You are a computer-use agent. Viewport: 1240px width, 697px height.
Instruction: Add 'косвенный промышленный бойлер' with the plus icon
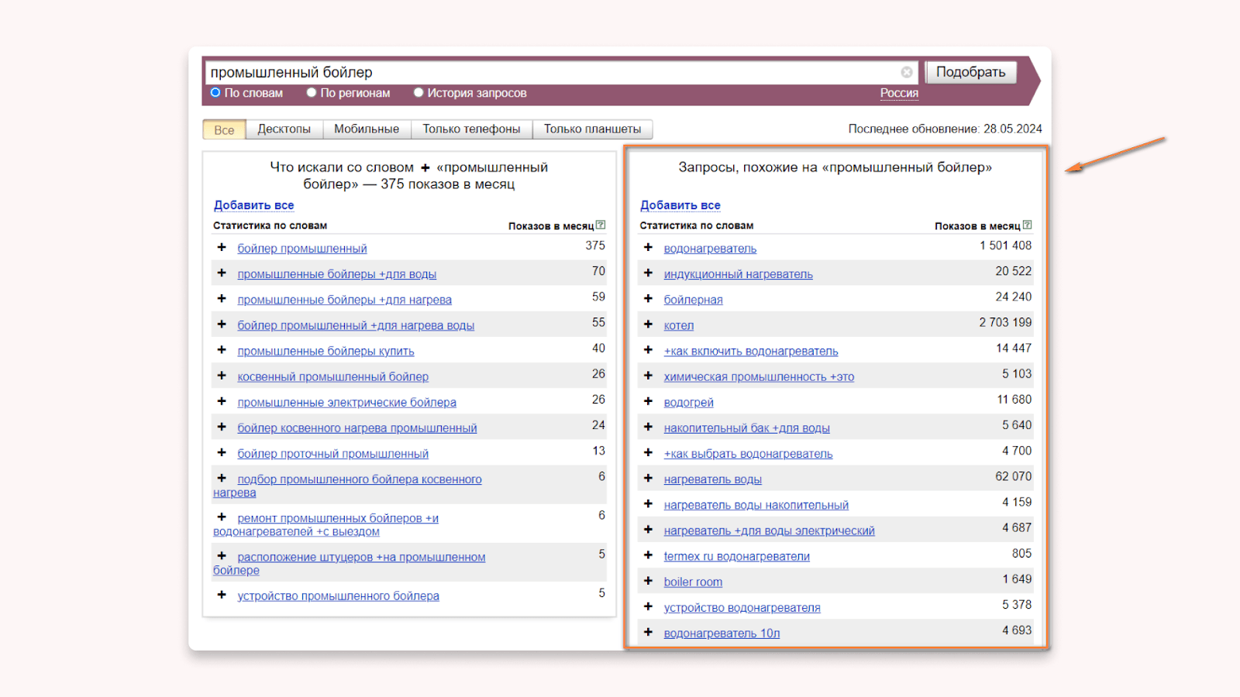tap(222, 375)
